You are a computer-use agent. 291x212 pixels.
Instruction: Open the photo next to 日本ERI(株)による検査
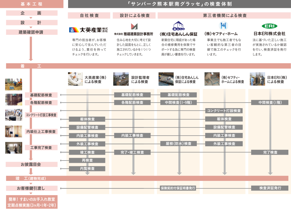point(258,79)
